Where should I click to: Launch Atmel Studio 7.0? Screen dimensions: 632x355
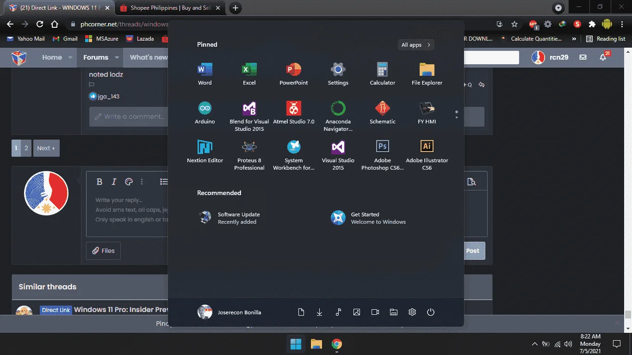(293, 113)
